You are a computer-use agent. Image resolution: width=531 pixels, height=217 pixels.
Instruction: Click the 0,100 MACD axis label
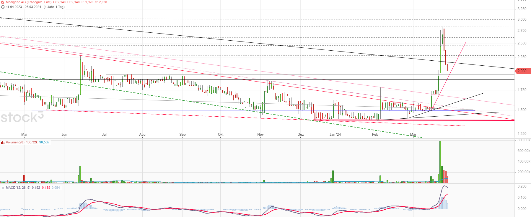click(x=522, y=198)
